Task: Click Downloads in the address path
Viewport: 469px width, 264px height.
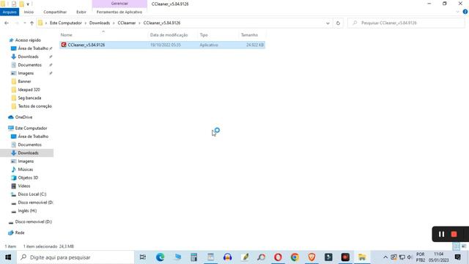Action: pos(100,23)
